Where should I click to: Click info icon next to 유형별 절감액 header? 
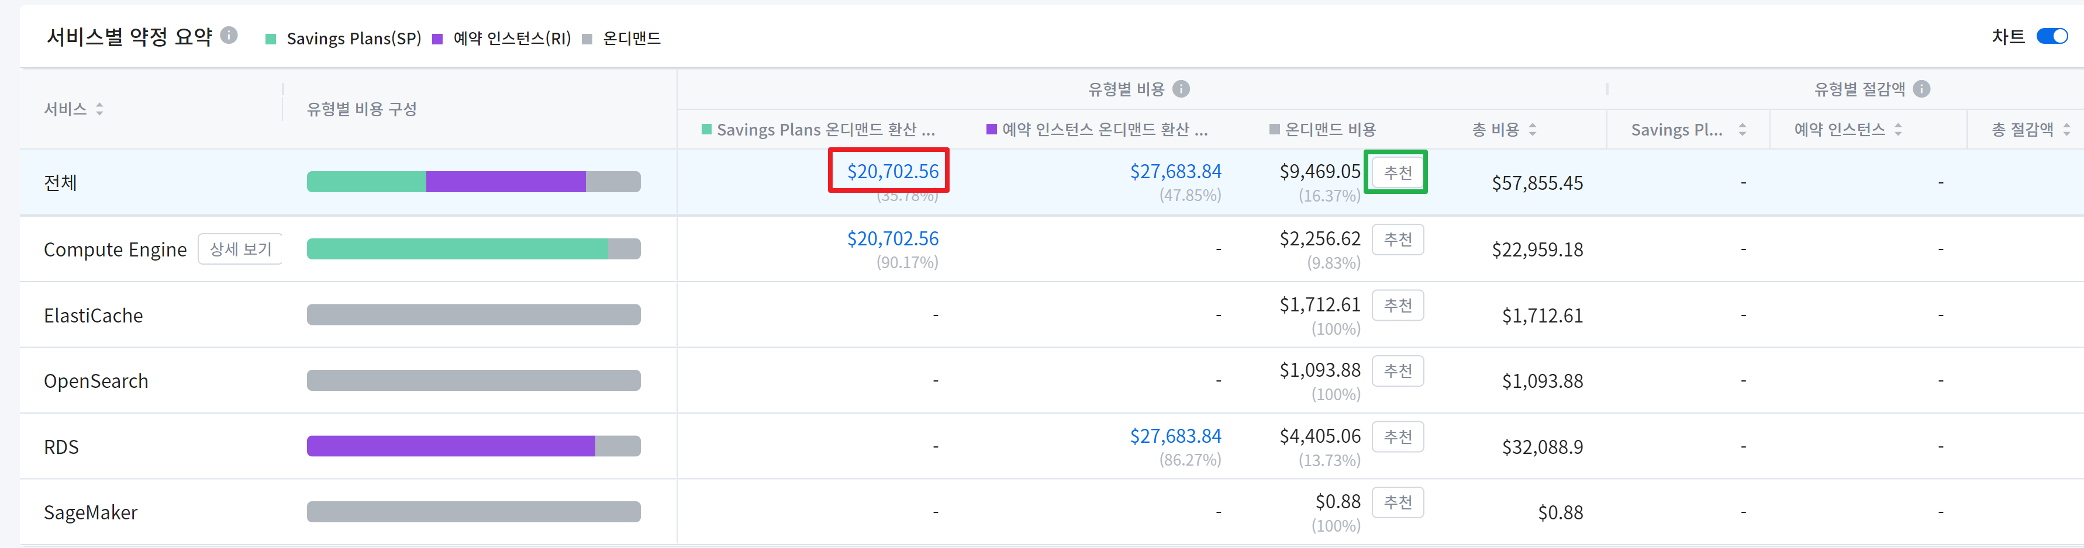click(x=1922, y=89)
